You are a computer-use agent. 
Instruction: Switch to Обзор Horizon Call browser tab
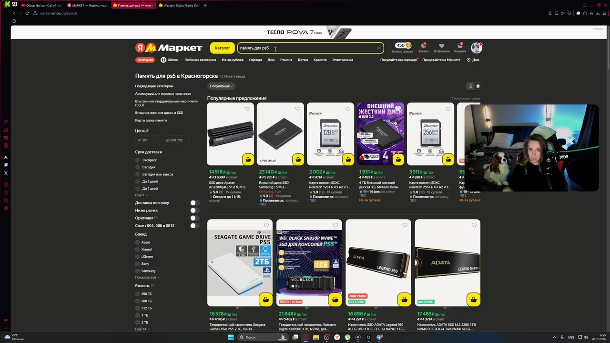coord(41,5)
